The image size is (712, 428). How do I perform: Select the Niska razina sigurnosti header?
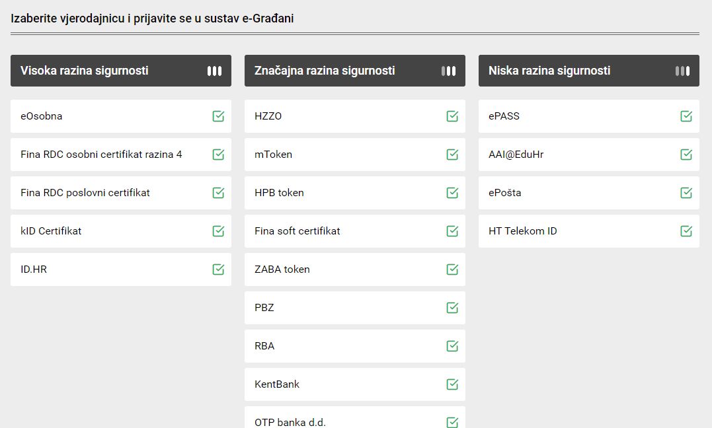point(589,71)
